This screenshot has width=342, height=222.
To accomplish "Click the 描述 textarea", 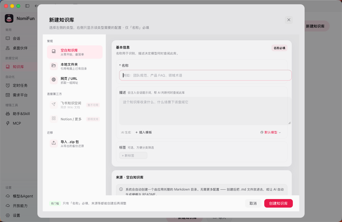I will point(205,111).
